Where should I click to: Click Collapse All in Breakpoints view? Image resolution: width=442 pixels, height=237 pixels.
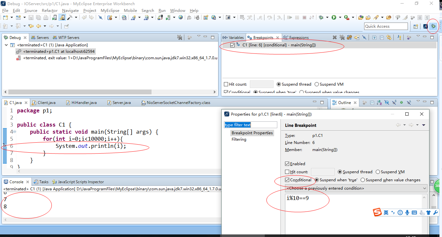382,38
